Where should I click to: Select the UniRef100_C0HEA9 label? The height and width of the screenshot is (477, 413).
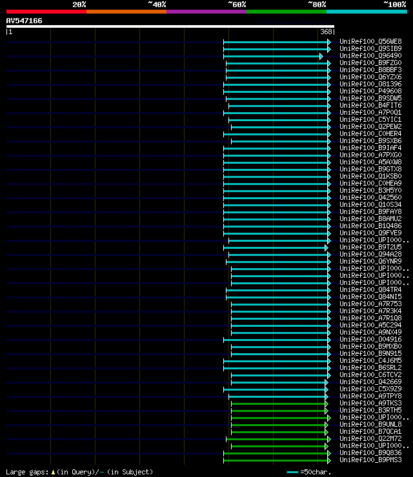click(370, 184)
